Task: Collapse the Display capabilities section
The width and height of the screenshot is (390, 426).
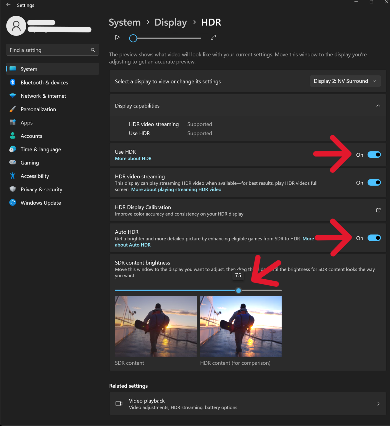Action: tap(378, 106)
